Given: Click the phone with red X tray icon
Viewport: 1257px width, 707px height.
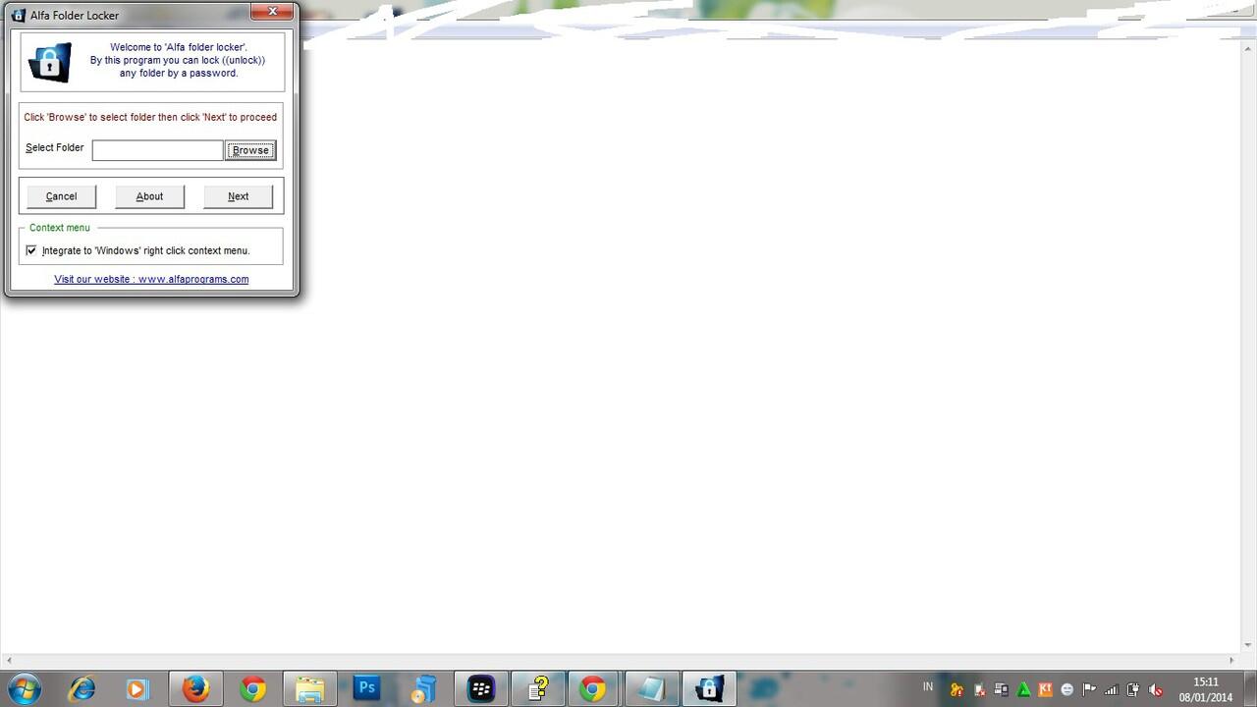Looking at the screenshot, I should tap(979, 689).
